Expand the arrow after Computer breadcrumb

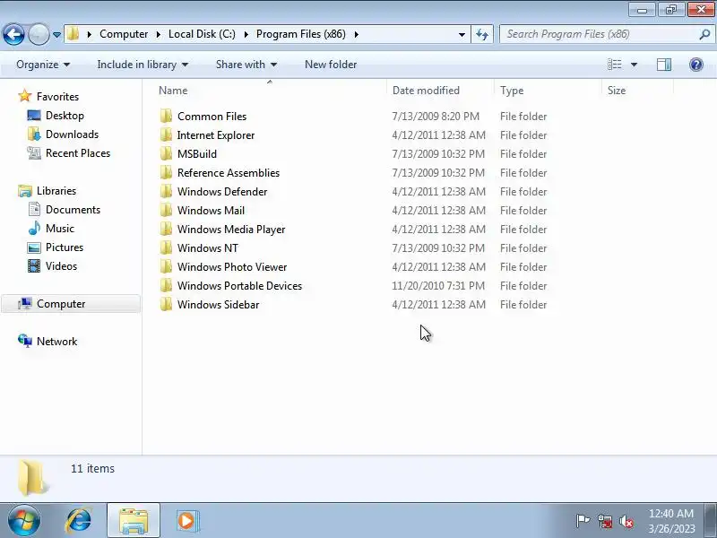tap(159, 34)
